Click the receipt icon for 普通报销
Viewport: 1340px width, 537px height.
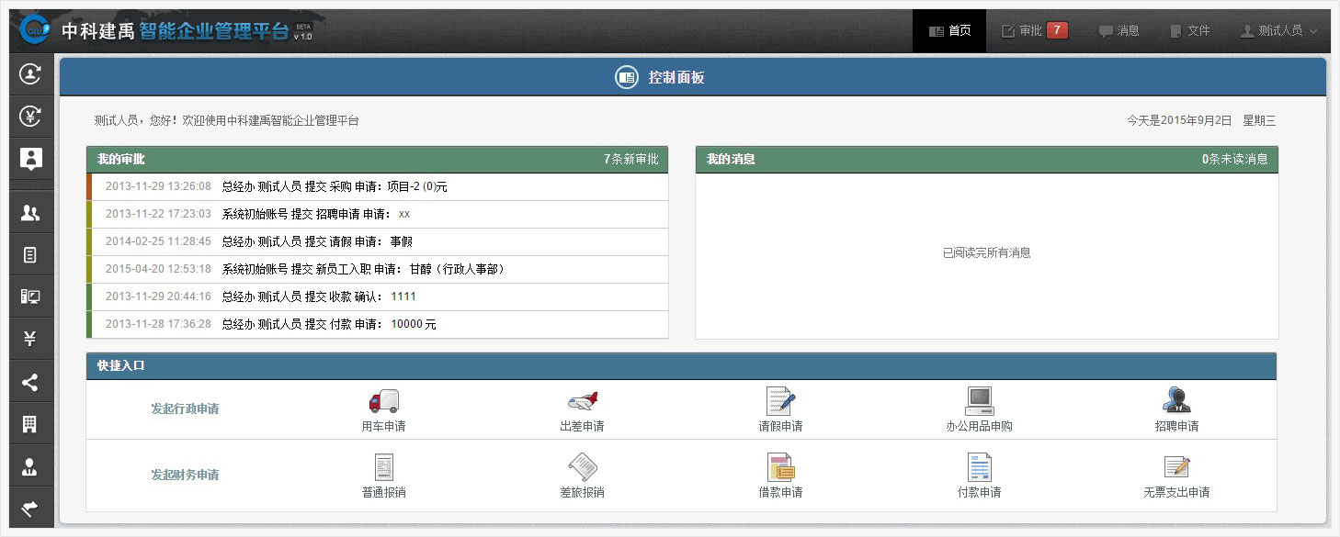(383, 467)
